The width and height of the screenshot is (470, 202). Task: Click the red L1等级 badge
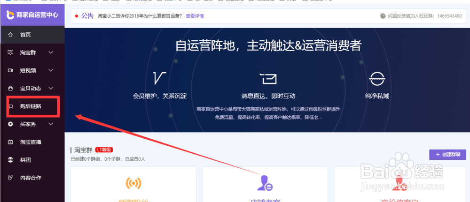click(x=104, y=150)
